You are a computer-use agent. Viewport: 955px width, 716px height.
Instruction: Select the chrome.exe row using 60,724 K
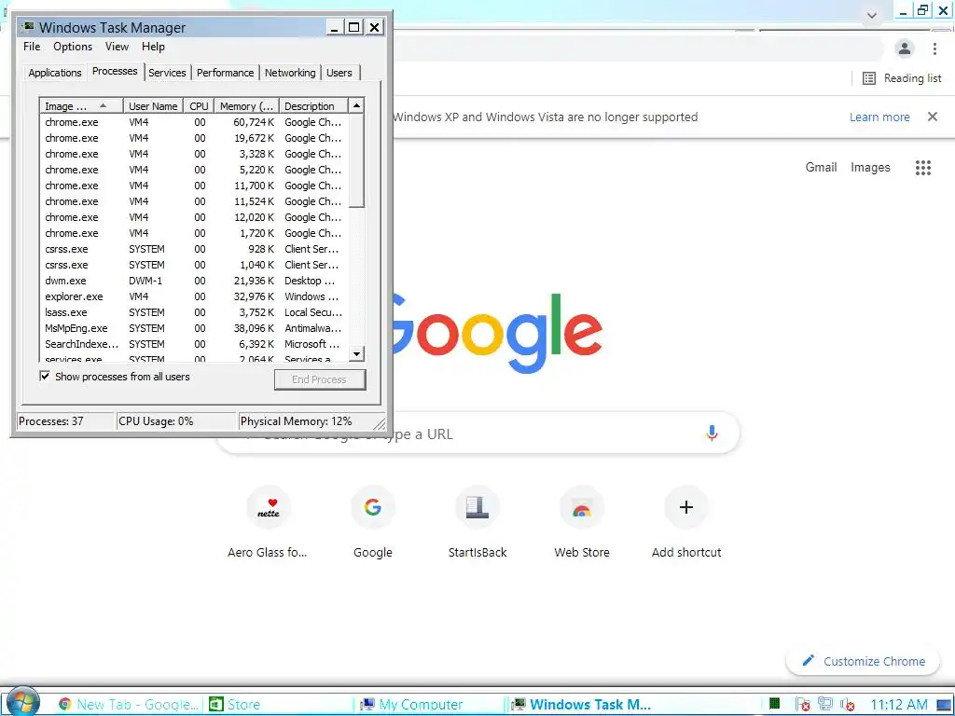[x=194, y=122]
